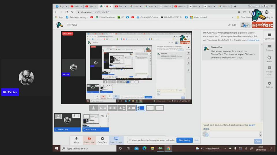The image size is (277, 155).
Task: Click the speaker icon on screen-share card
Action: tap(102, 116)
